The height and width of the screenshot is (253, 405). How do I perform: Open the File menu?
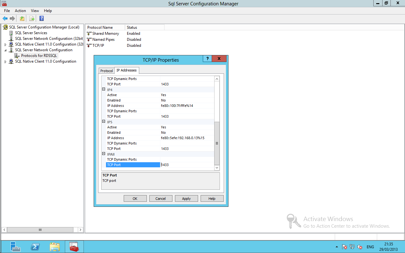tap(7, 11)
